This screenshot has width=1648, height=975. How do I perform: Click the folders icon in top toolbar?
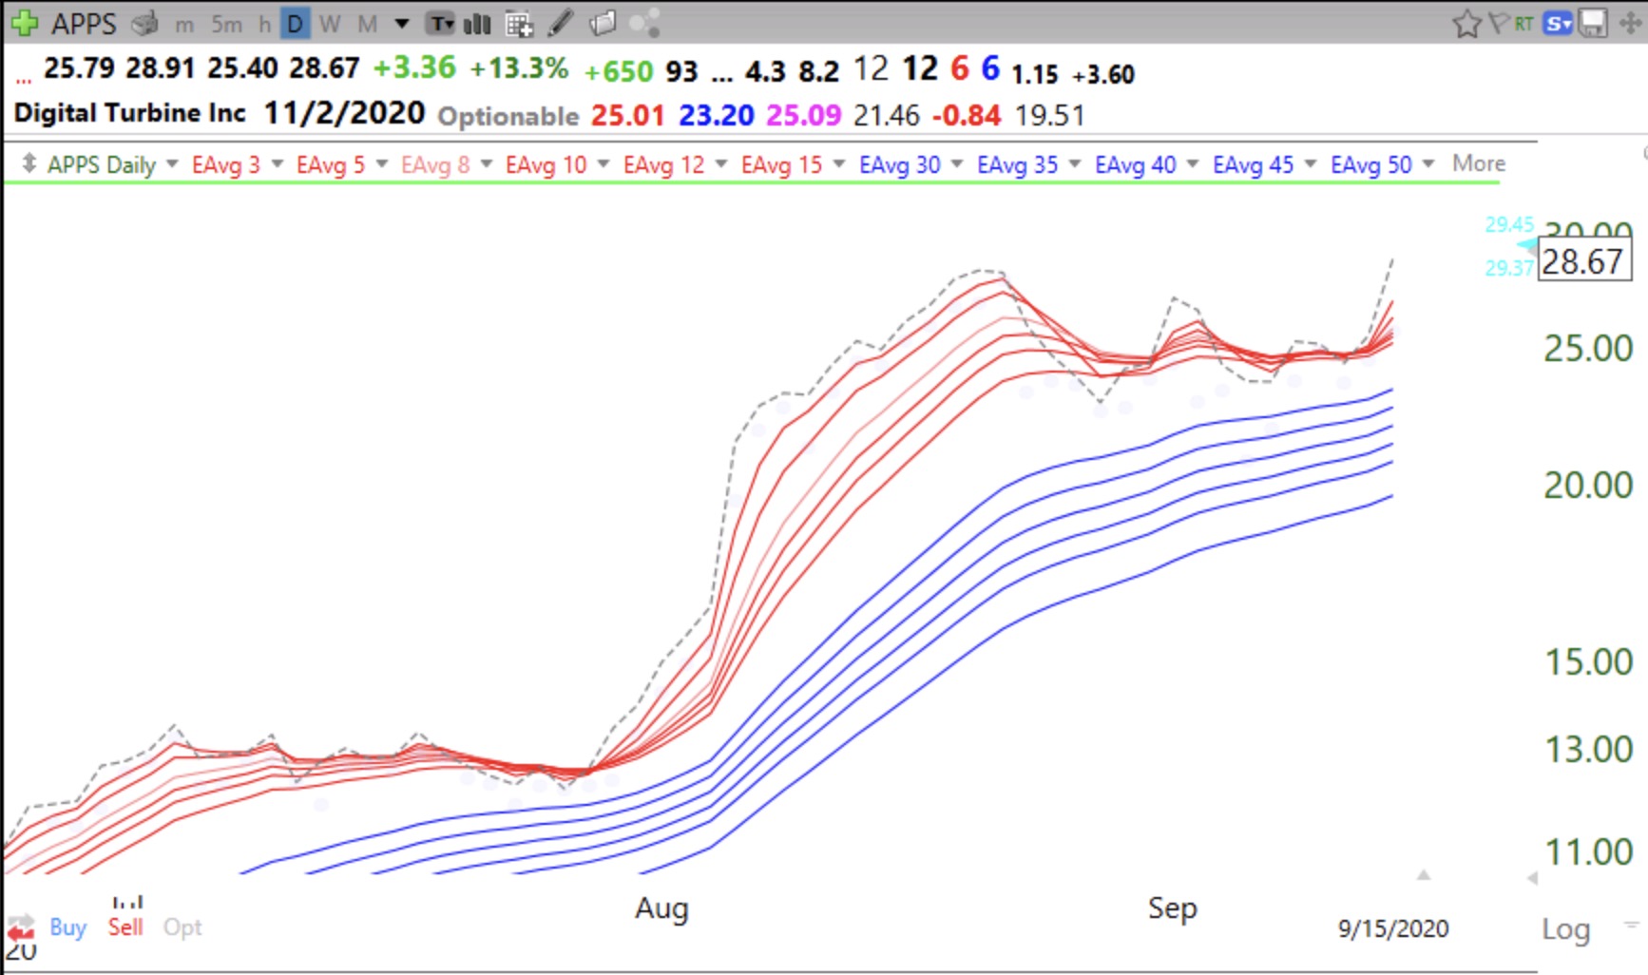pyautogui.click(x=603, y=23)
